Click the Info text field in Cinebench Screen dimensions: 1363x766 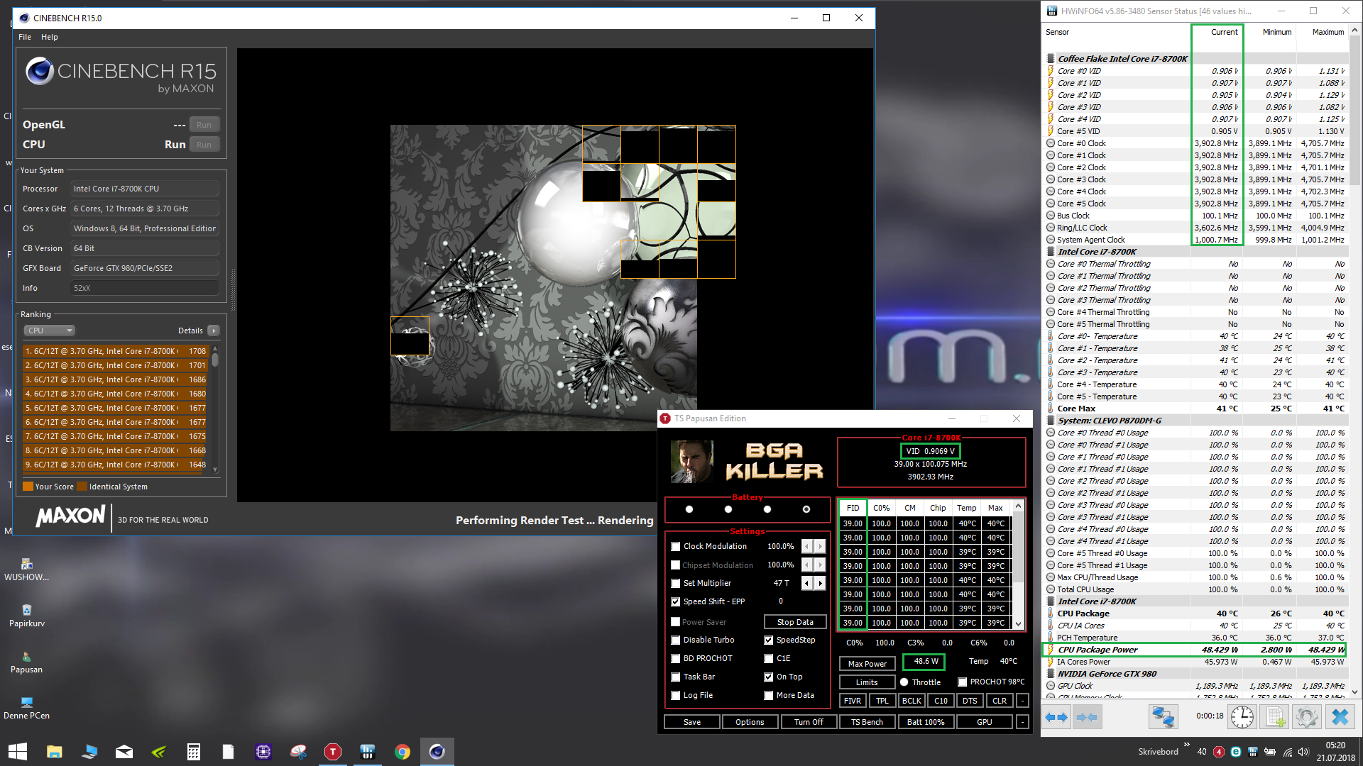pyautogui.click(x=145, y=288)
